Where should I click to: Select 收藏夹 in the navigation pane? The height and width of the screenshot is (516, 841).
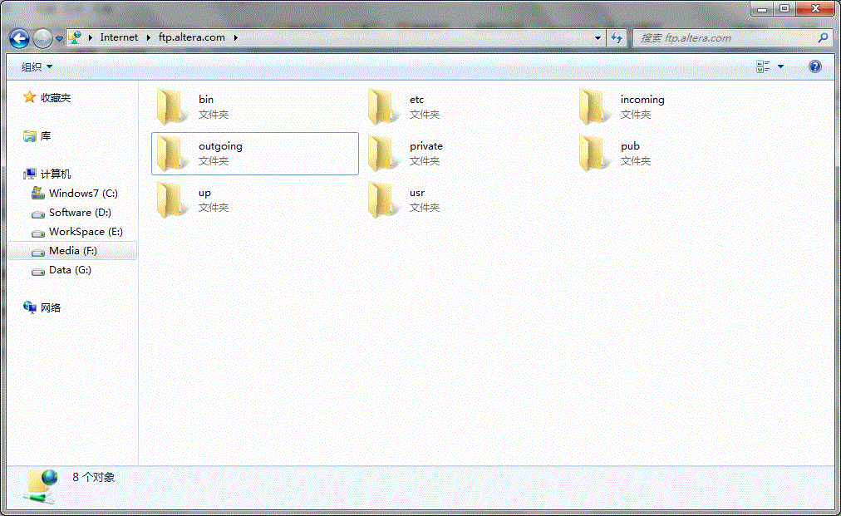click(56, 97)
